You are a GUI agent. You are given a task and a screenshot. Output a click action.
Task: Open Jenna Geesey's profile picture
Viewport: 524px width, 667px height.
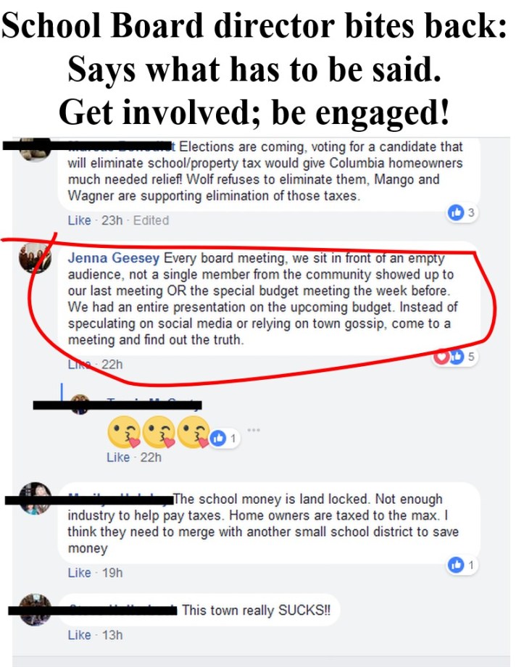[35, 258]
